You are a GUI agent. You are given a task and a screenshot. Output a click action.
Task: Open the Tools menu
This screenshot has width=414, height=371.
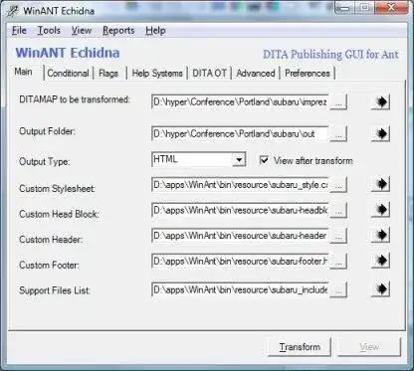[49, 31]
